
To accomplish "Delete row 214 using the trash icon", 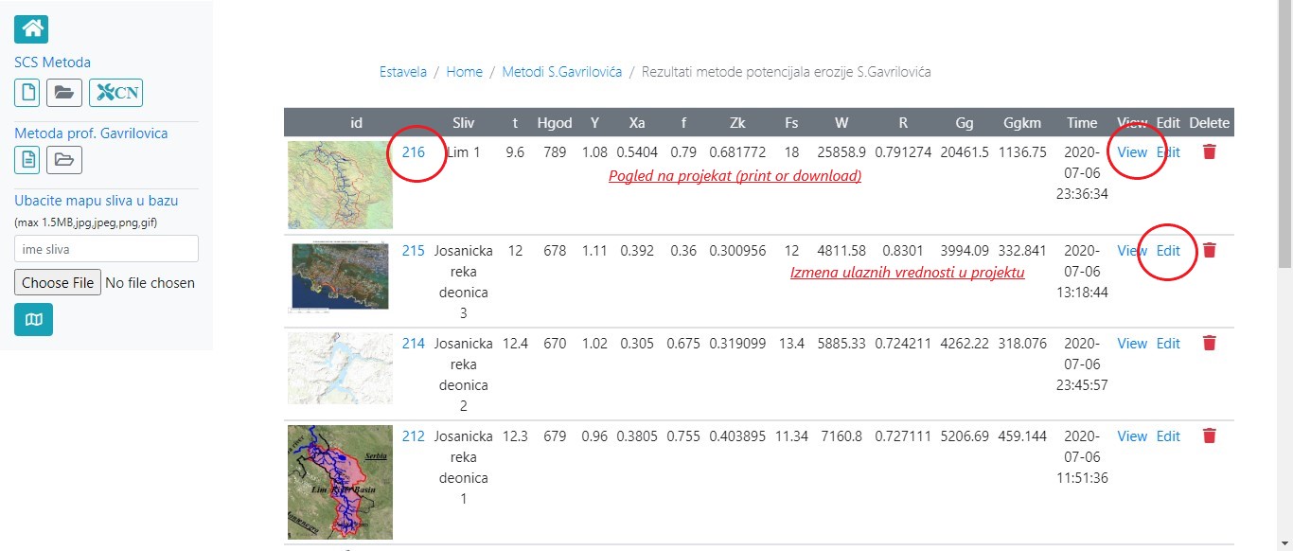I will click(x=1209, y=344).
